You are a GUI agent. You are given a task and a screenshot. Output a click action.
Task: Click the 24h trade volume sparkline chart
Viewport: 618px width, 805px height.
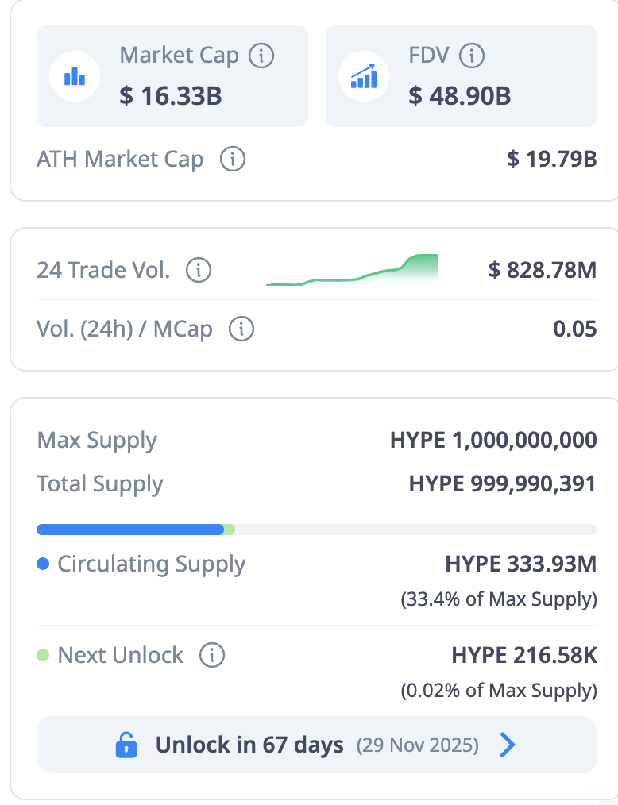coord(352,271)
